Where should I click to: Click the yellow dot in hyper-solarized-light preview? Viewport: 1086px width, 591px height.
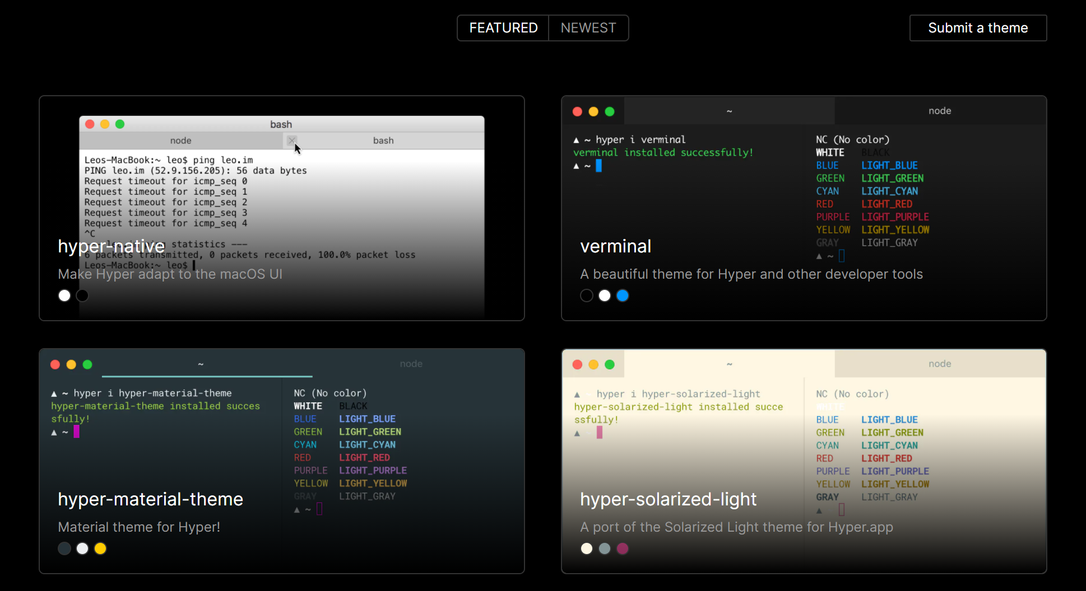coord(593,364)
